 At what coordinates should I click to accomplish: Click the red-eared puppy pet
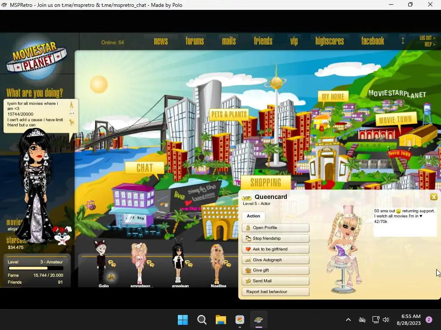pyautogui.click(x=62, y=235)
